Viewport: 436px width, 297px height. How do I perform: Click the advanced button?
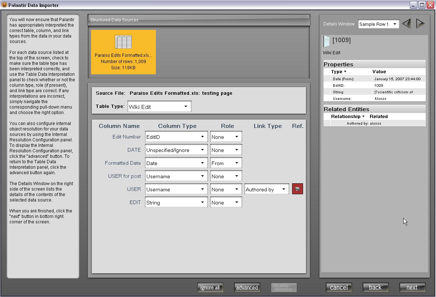click(x=247, y=288)
